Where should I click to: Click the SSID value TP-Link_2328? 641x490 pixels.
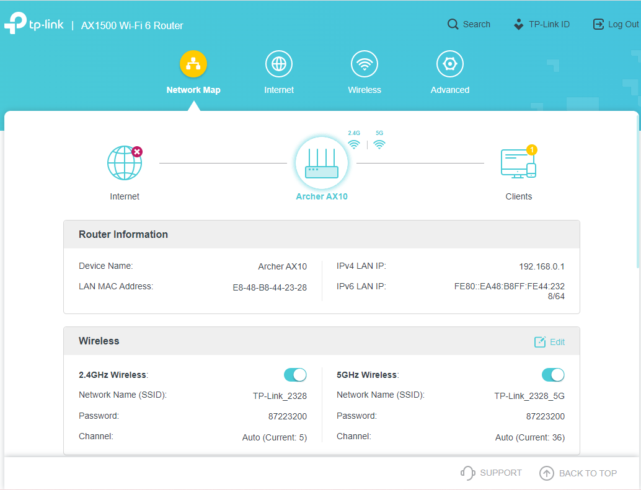(x=280, y=396)
